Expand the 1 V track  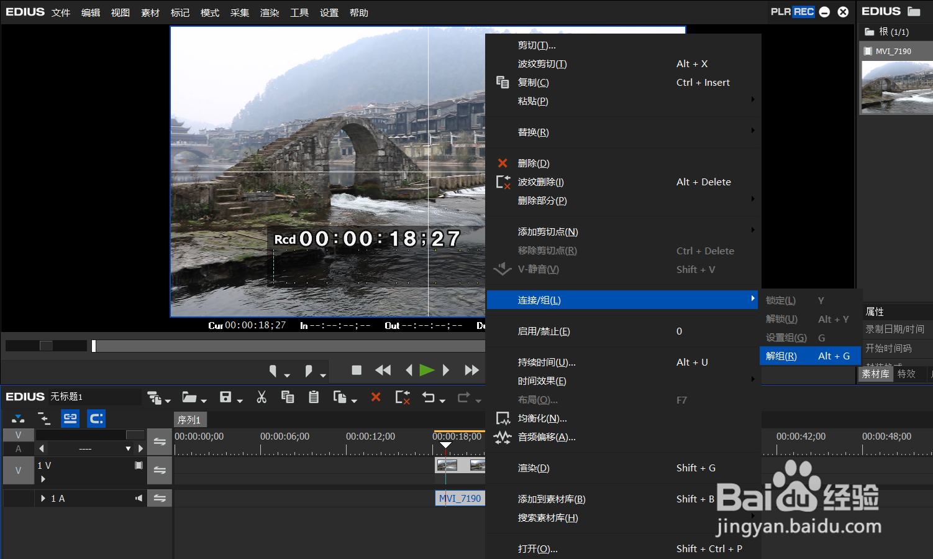[43, 479]
